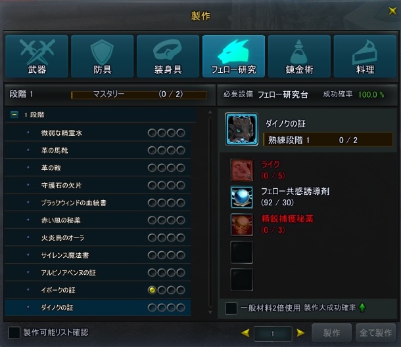This screenshot has width=401, height=347.
Task: Switch to the フェロー研究 tab
Action: (233, 56)
